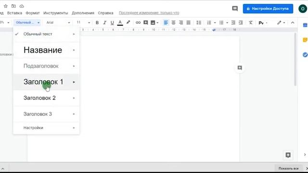308x173 pixels.
Task: Click the Настройки Доступа share button
Action: pos(268,9)
